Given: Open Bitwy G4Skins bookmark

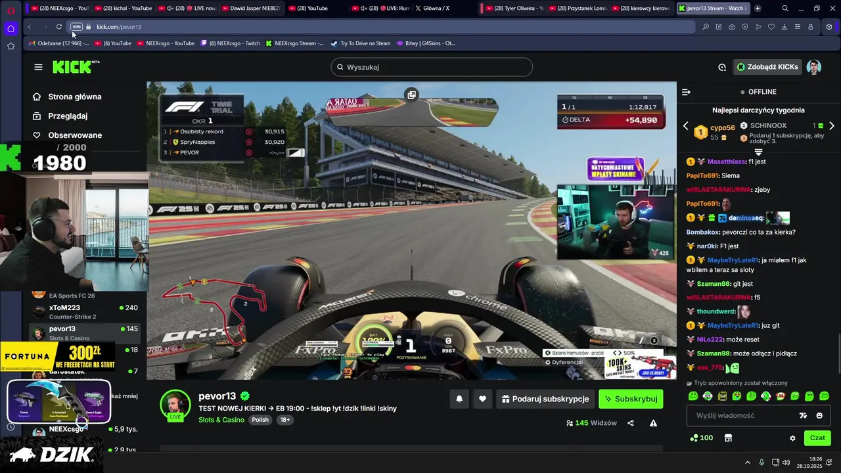Looking at the screenshot, I should click(426, 43).
